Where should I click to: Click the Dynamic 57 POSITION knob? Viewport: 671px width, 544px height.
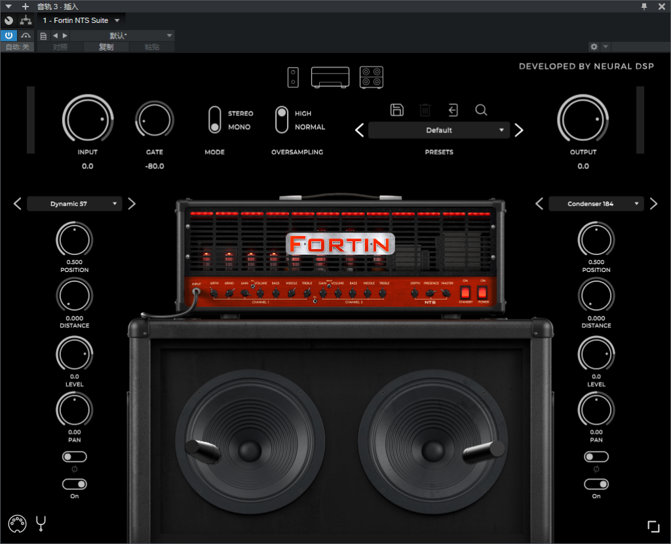[x=75, y=240]
